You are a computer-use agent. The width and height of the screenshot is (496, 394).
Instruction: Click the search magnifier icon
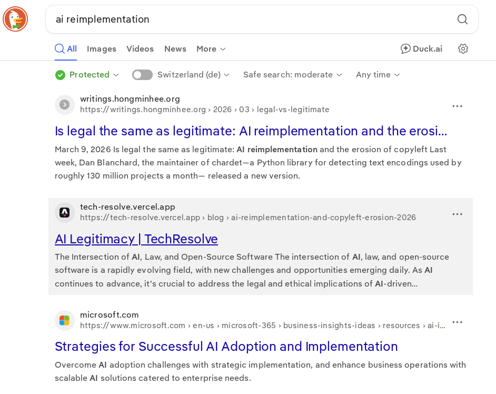coord(462,19)
